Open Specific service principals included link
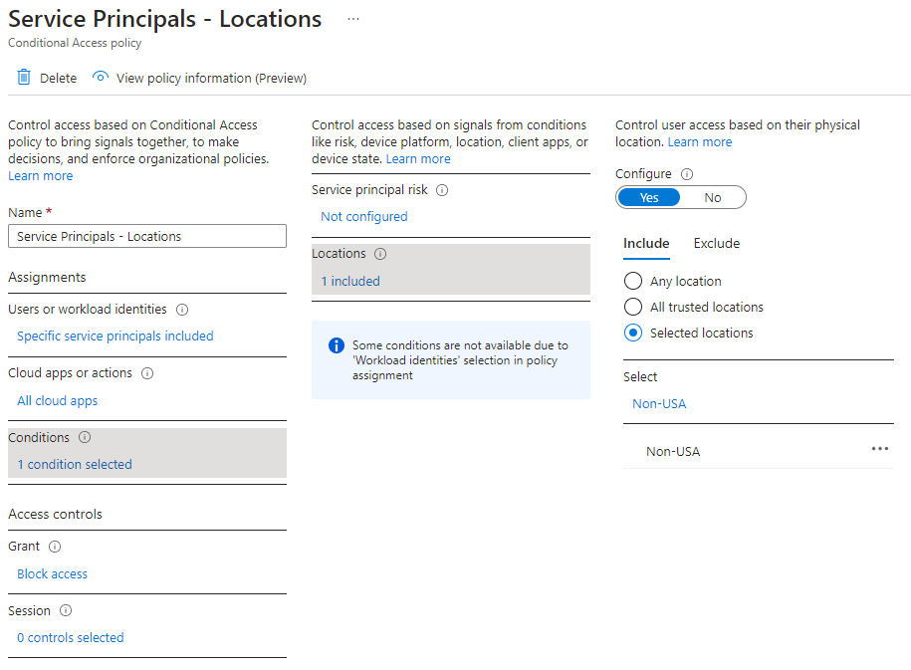Viewport: 911px width, 670px height. (115, 336)
